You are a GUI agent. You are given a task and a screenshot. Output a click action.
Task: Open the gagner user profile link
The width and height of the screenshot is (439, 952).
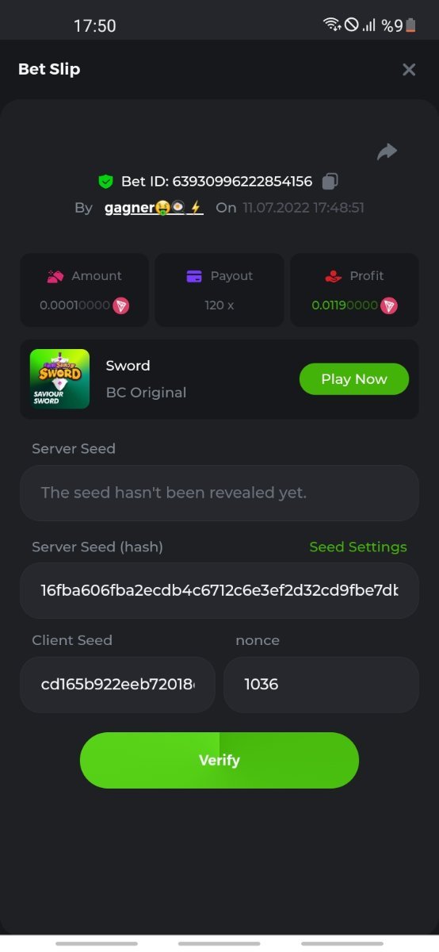click(x=154, y=208)
